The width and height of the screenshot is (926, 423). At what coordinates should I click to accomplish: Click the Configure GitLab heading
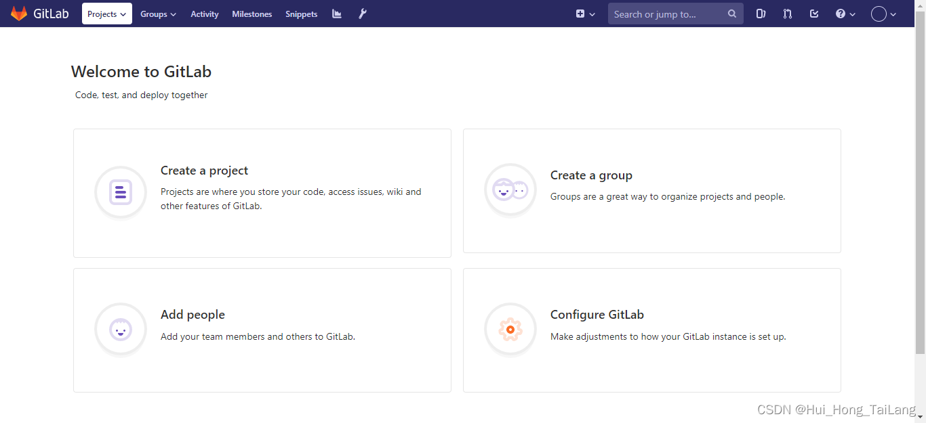(597, 315)
